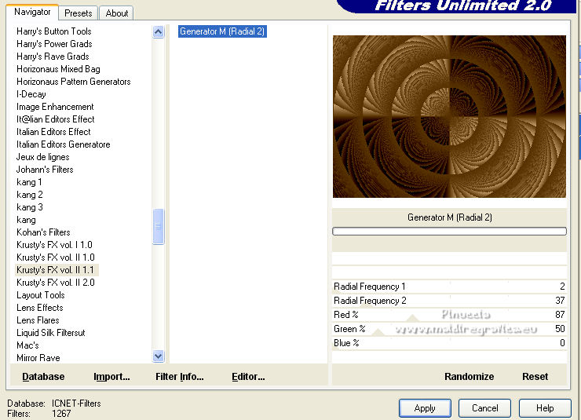Viewport: 581px width, 420px height.
Task: Click the category list scroll down arrow
Action: (x=159, y=356)
